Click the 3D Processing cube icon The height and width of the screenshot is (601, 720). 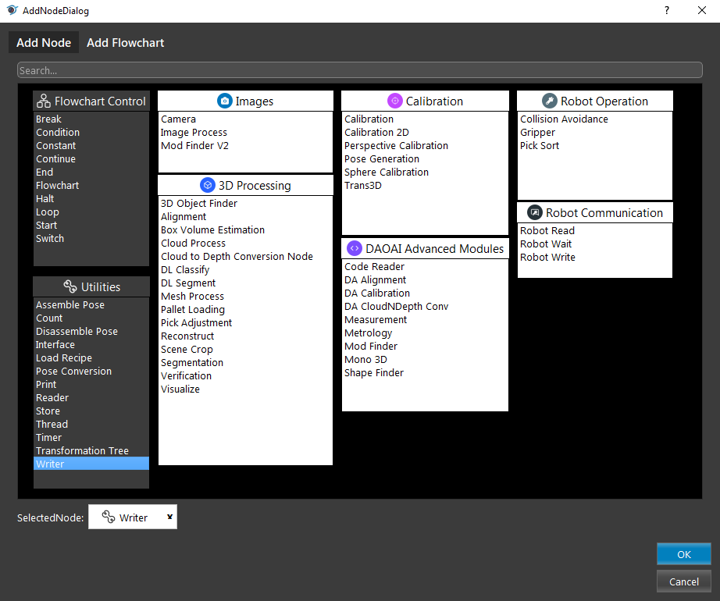[x=208, y=185]
